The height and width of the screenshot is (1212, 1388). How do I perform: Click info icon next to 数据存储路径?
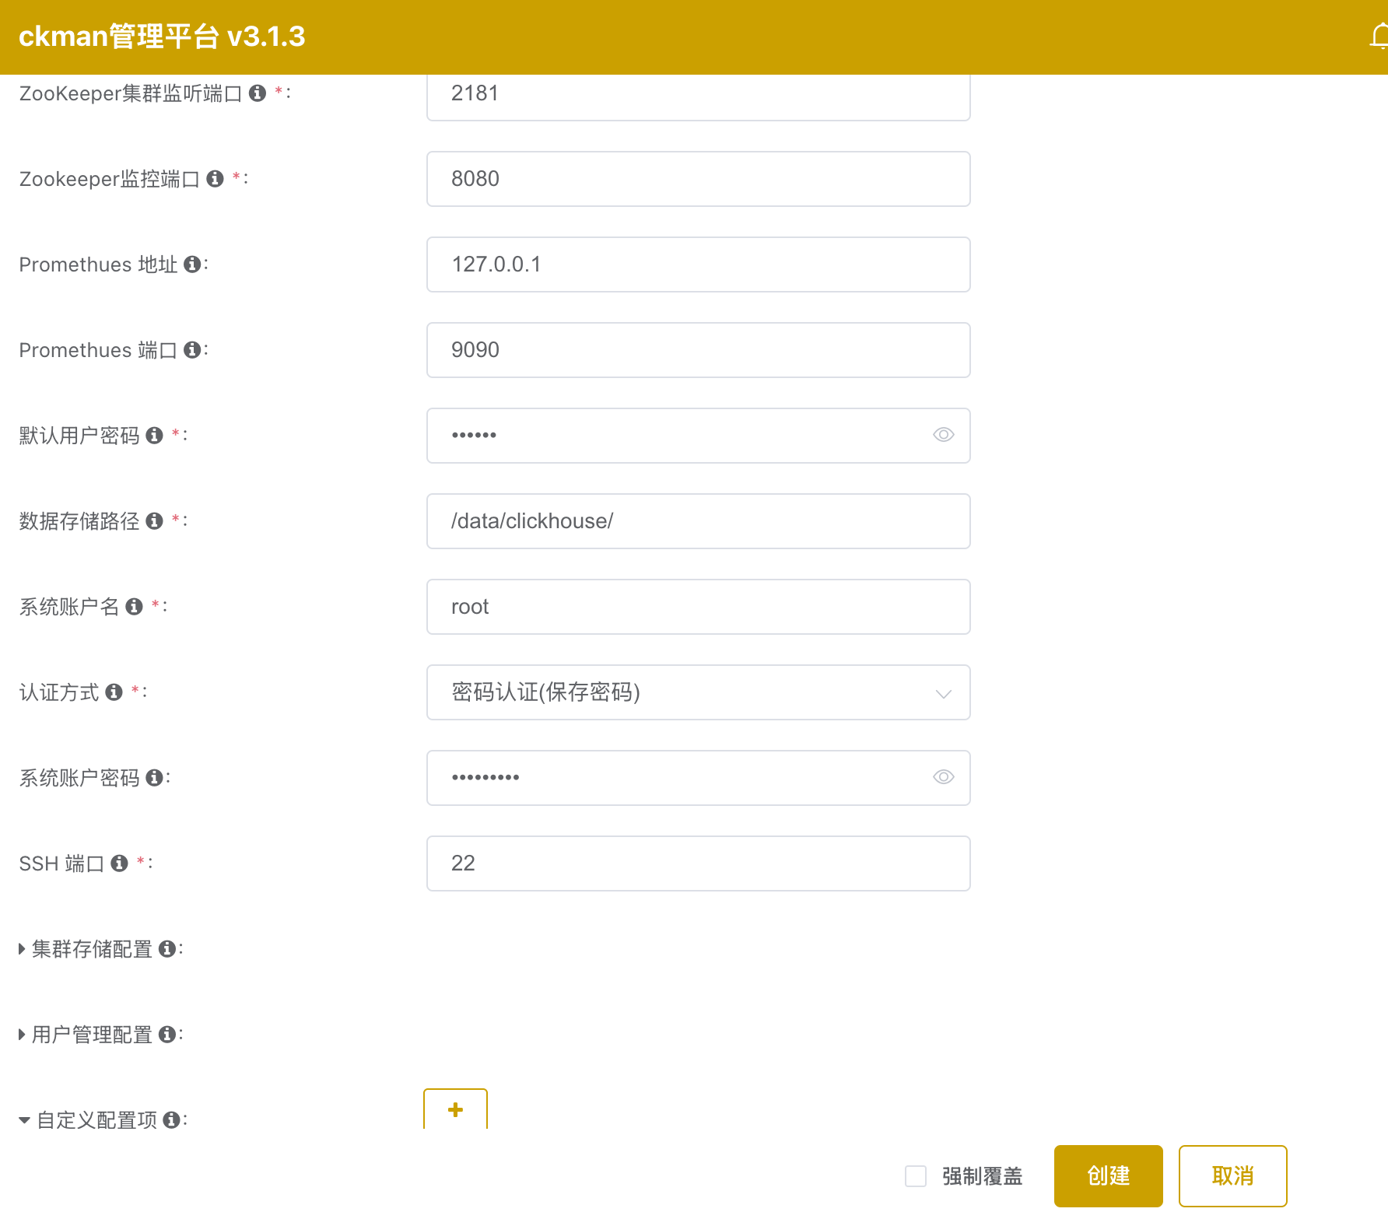pos(155,520)
